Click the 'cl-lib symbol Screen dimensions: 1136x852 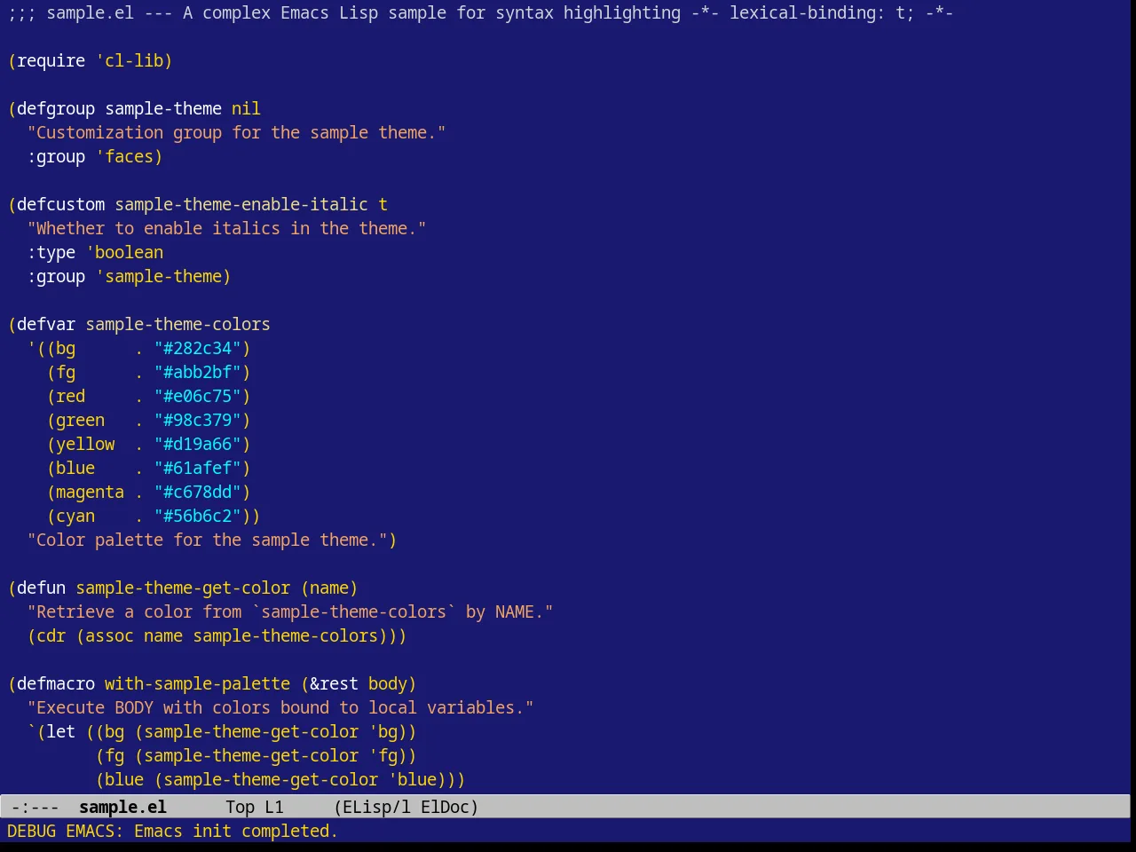(x=130, y=60)
